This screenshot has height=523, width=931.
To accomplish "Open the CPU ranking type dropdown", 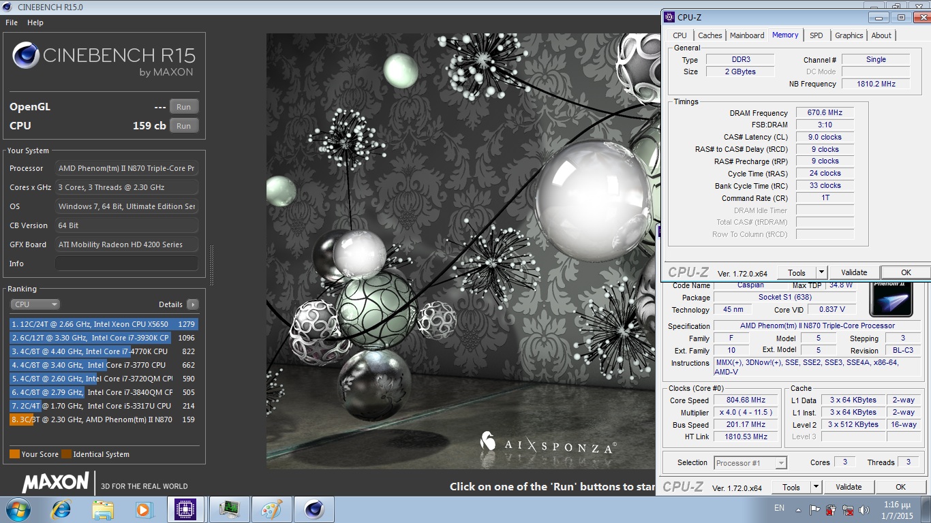I will (35, 304).
